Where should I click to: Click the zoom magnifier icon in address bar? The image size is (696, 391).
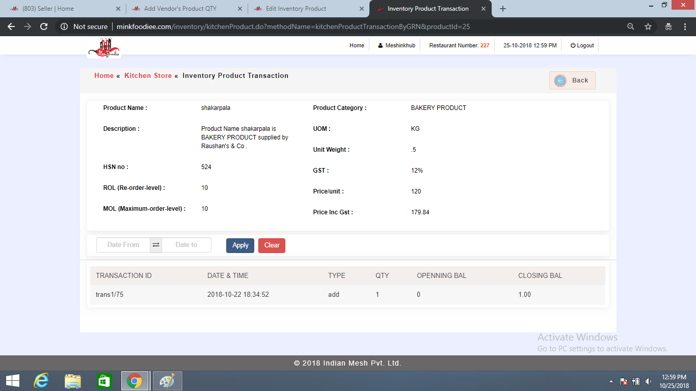tap(631, 26)
